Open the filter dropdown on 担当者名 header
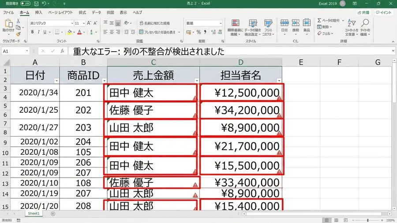 click(279, 81)
